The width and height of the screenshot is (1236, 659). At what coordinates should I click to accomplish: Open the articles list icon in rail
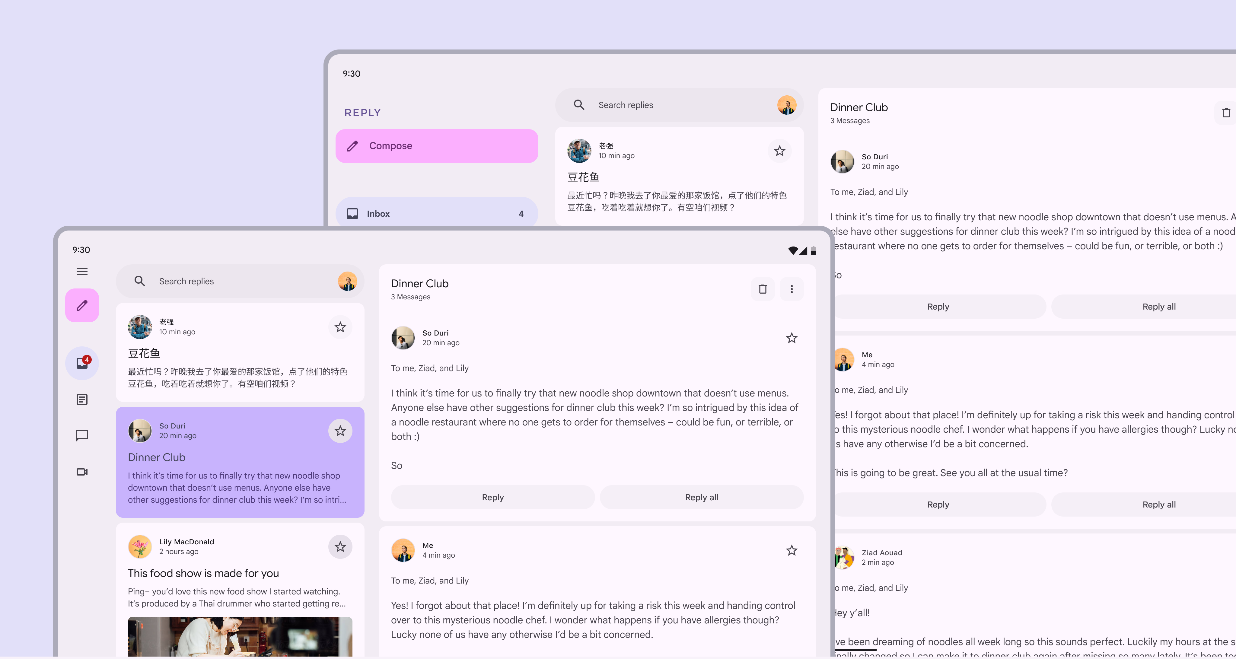pyautogui.click(x=82, y=400)
